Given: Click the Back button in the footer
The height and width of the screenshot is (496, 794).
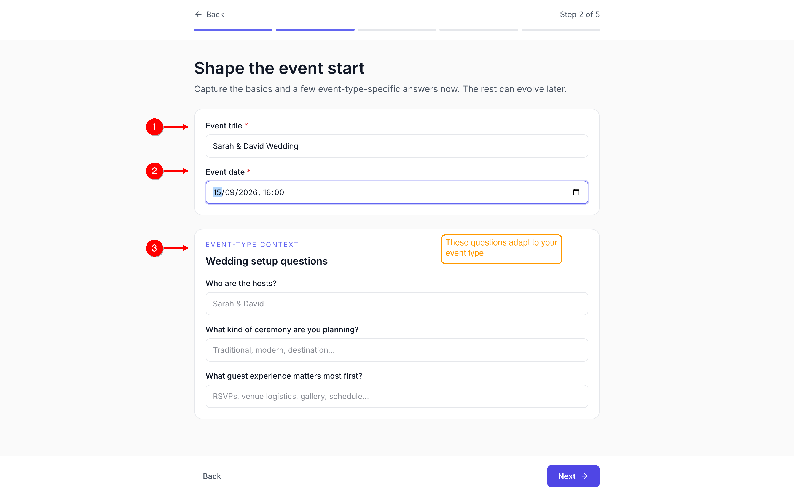Looking at the screenshot, I should [212, 476].
